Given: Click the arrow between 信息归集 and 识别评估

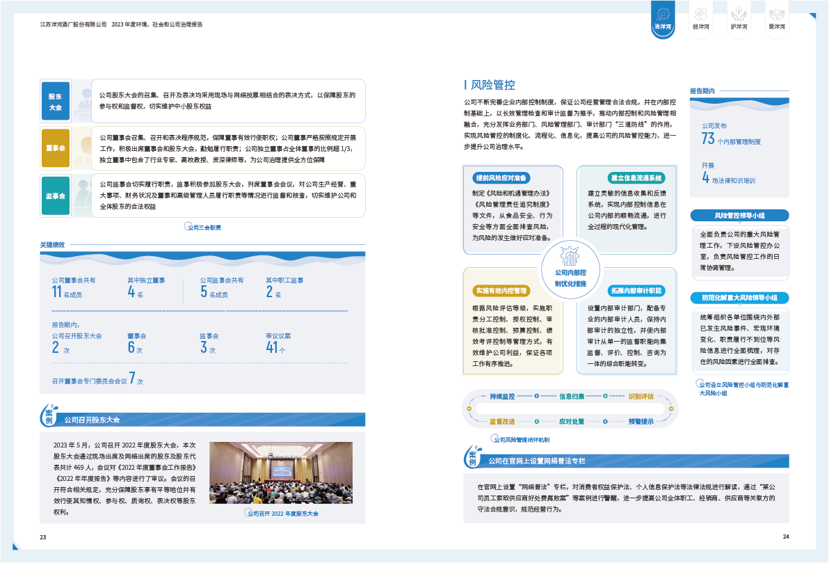Looking at the screenshot, I should 604,397.
